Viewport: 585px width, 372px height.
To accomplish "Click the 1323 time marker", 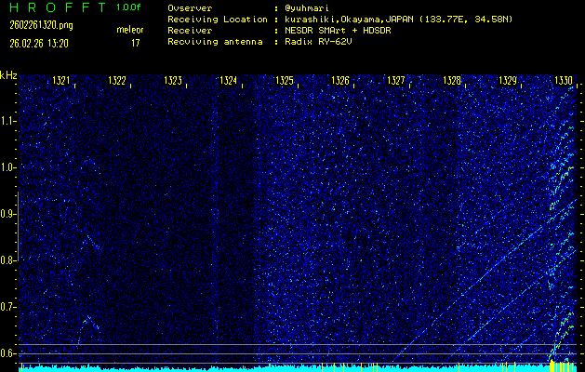I will click(173, 81).
